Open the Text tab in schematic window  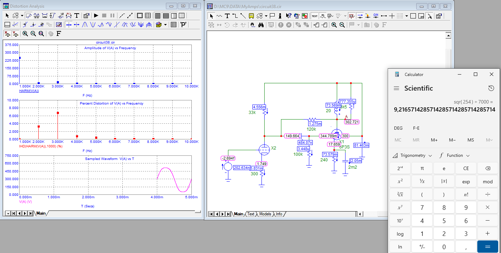point(251,214)
